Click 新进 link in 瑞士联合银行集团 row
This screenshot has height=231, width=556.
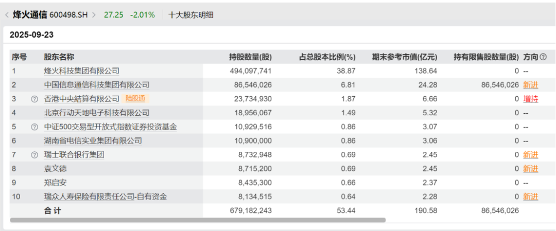530,155
